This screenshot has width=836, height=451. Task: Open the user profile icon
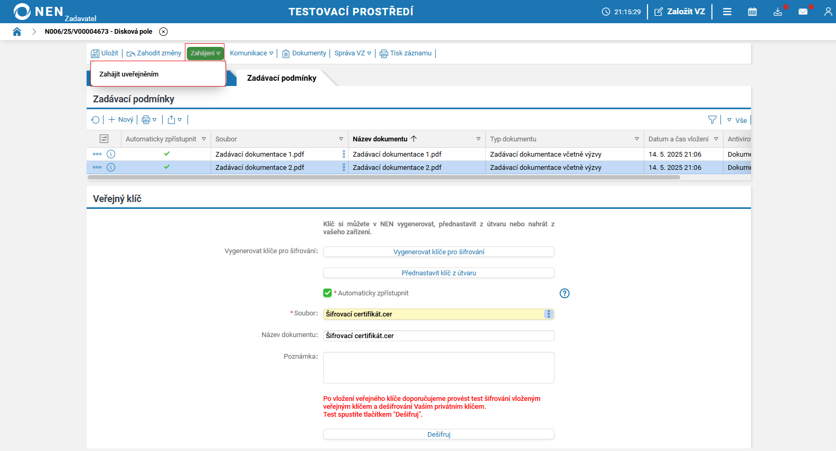(x=828, y=12)
